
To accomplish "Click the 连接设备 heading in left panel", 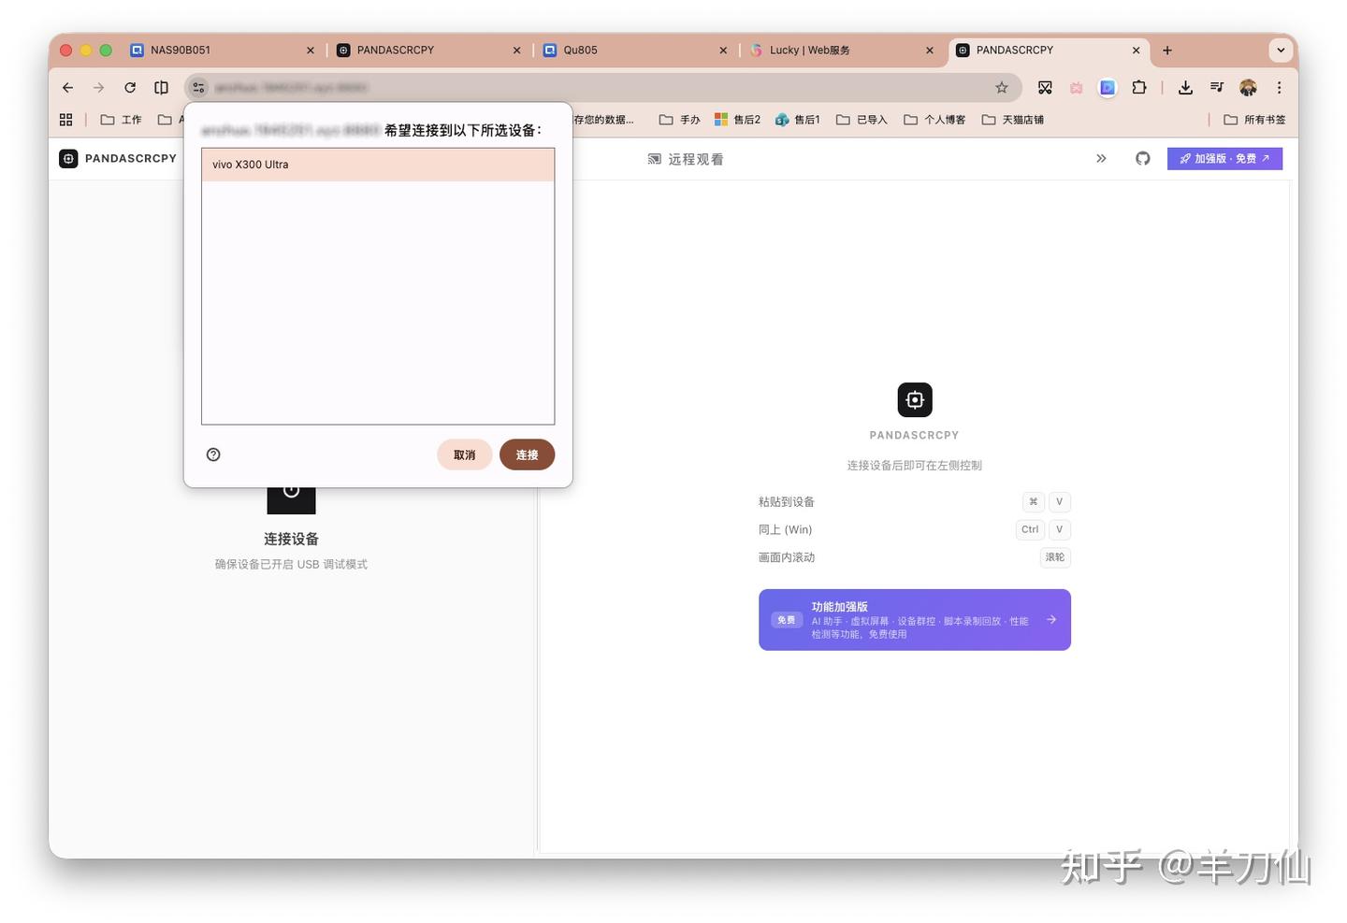I will (x=291, y=539).
